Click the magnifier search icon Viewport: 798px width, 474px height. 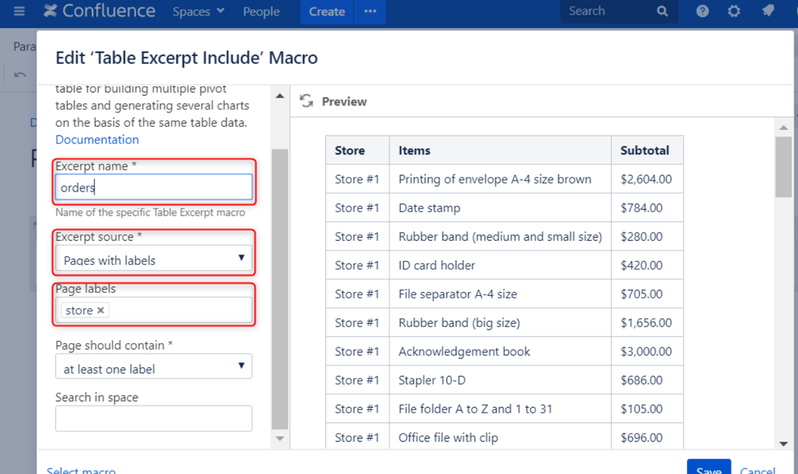pos(662,11)
